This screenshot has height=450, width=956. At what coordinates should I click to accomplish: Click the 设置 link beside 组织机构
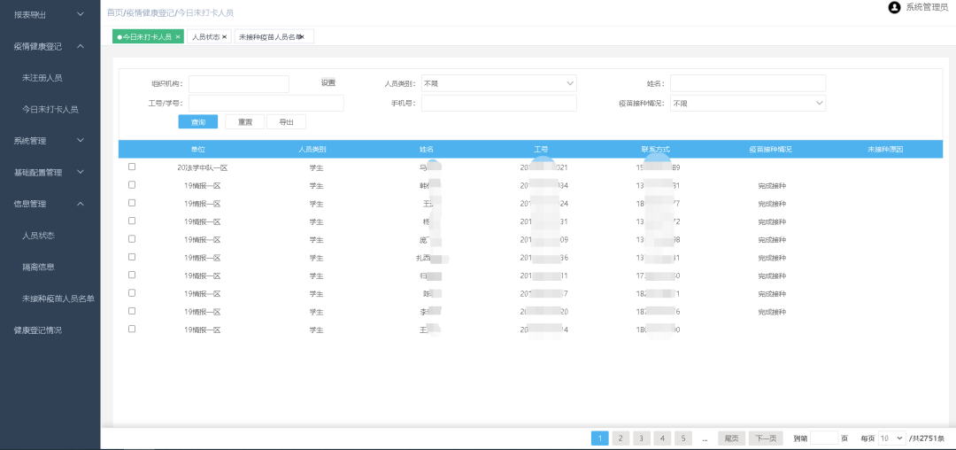pyautogui.click(x=328, y=83)
